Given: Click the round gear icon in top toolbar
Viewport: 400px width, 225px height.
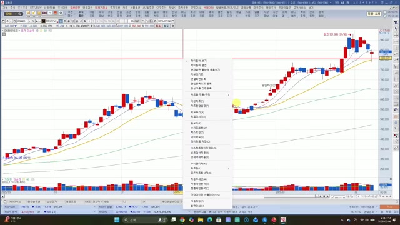Looking at the screenshot, I should point(61,12).
